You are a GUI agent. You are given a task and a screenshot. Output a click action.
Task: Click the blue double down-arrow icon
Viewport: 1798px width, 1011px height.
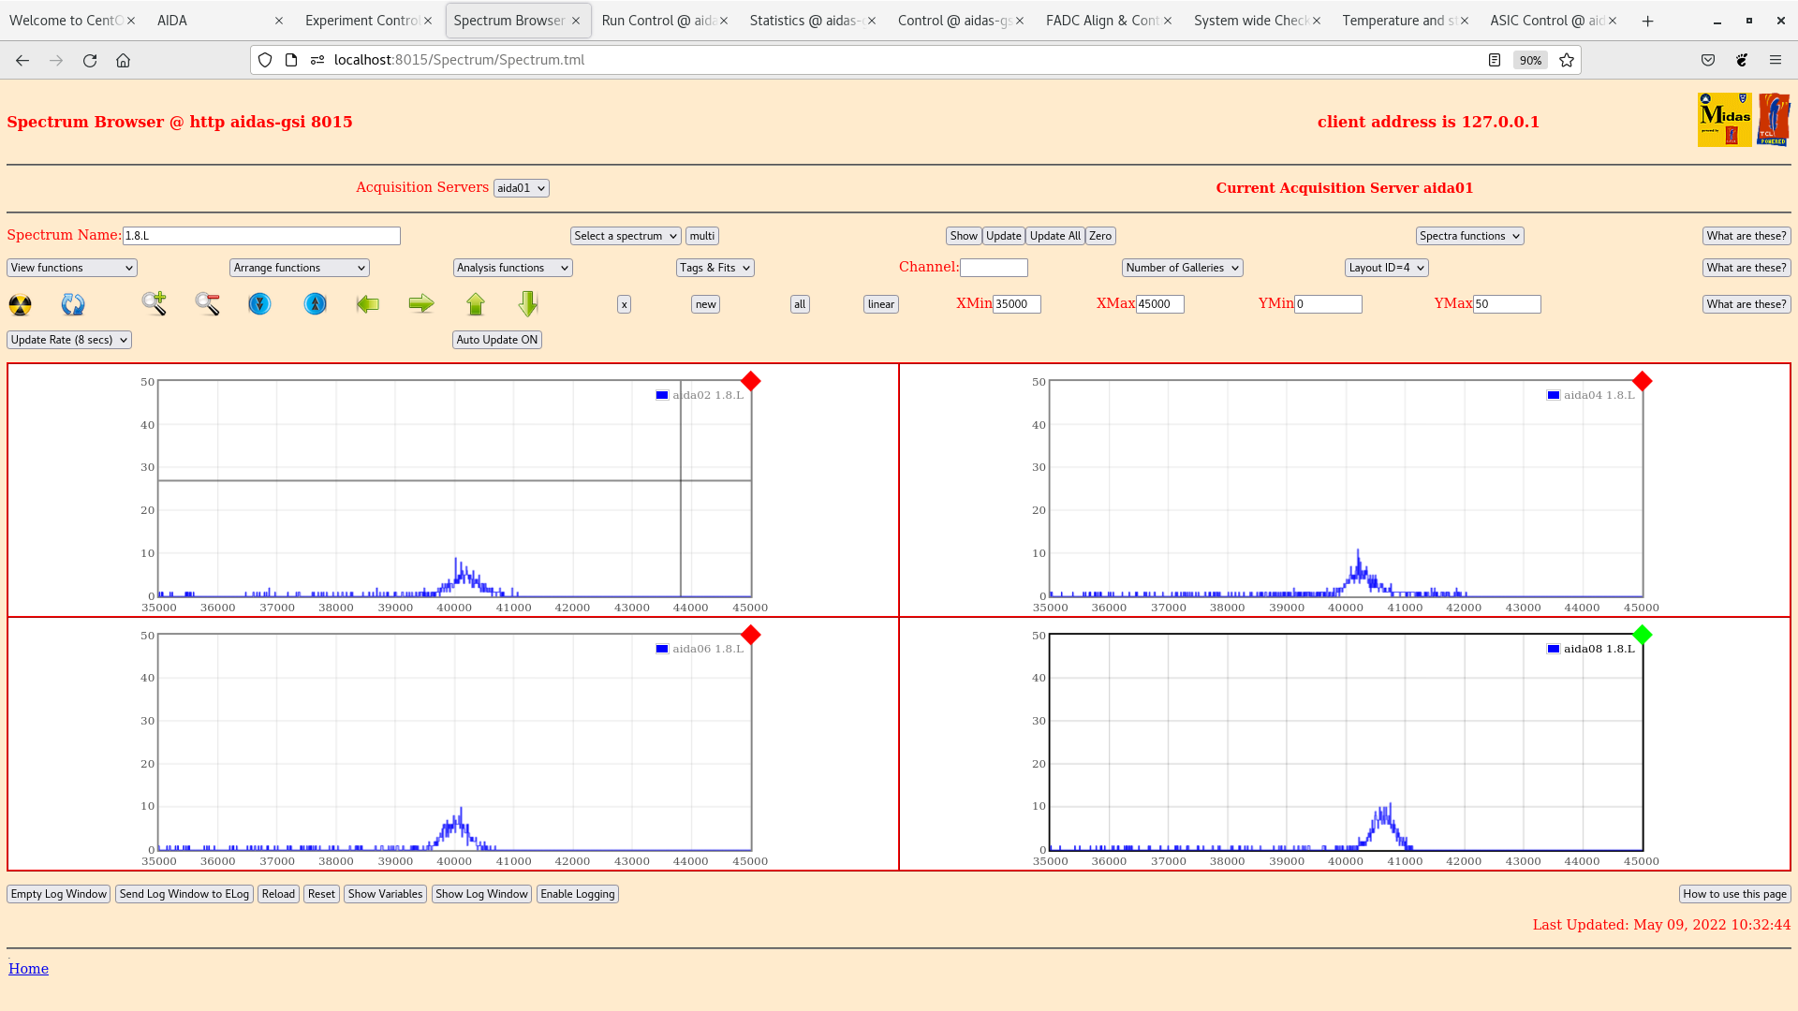[259, 304]
